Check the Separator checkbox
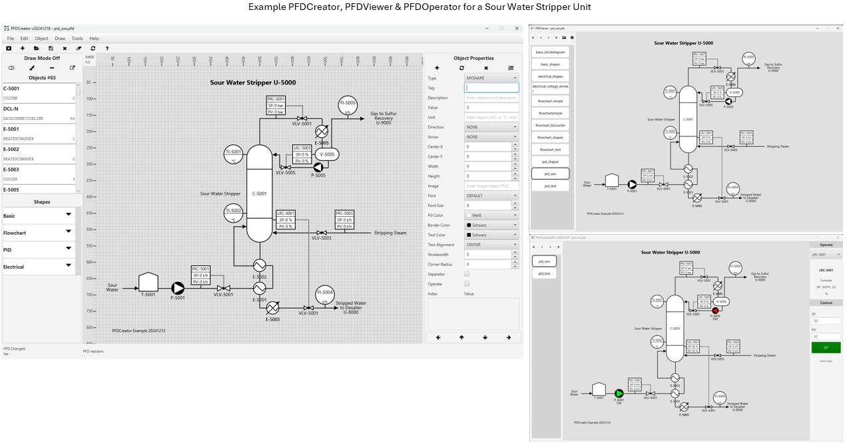 (x=466, y=274)
